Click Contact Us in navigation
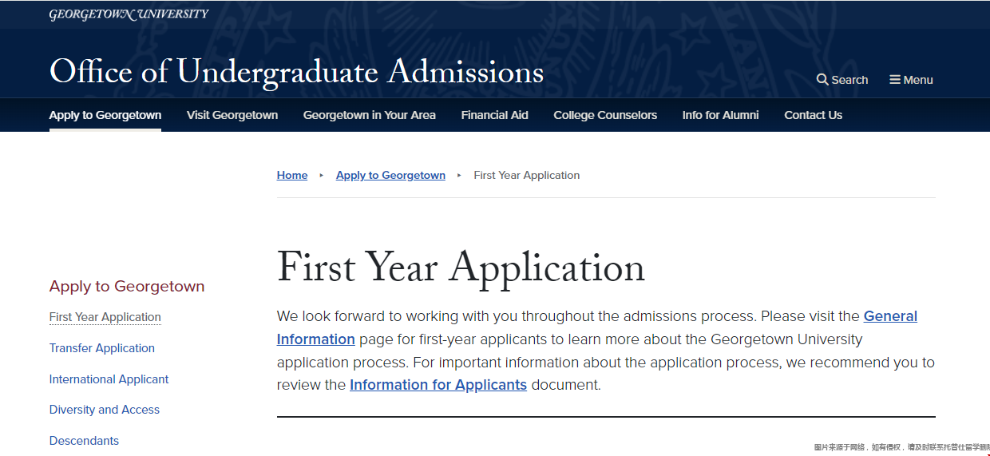Viewport: 990px width, 456px height. (814, 115)
